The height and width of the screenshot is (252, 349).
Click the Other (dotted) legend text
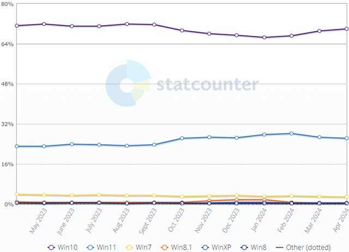click(x=311, y=247)
